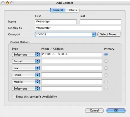Image resolution: width=130 pixels, height=117 pixels.
Task: Click the address field with 205@192.168.0.20
Action: click(x=72, y=54)
